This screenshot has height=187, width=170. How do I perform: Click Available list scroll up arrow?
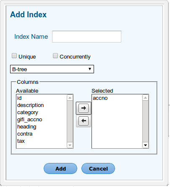coord(70,98)
